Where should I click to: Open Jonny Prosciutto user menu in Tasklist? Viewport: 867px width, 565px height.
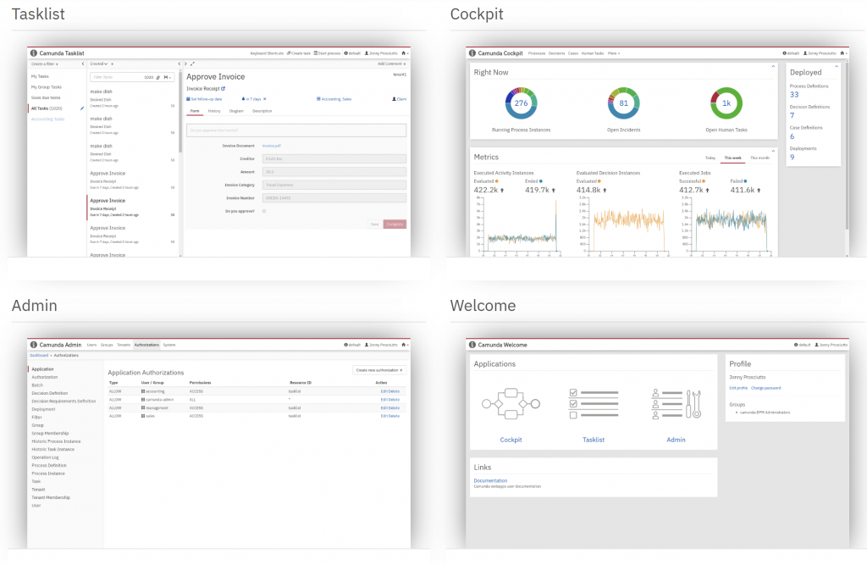point(381,53)
